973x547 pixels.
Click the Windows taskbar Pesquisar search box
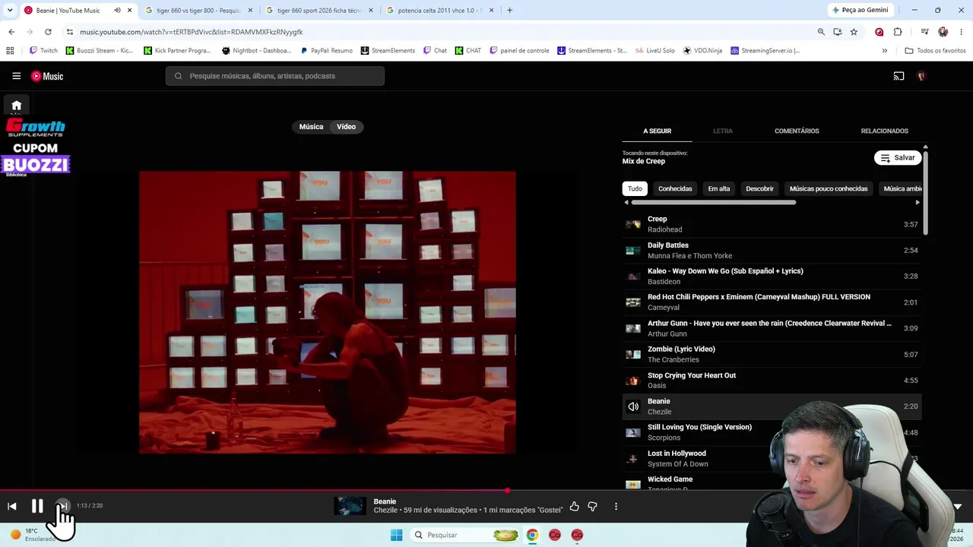[x=466, y=535]
